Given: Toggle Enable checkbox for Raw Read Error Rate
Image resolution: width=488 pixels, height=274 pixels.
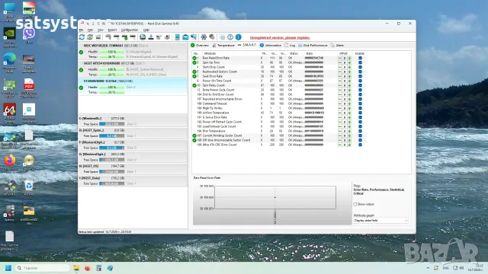Looking at the screenshot, I should pos(360,58).
